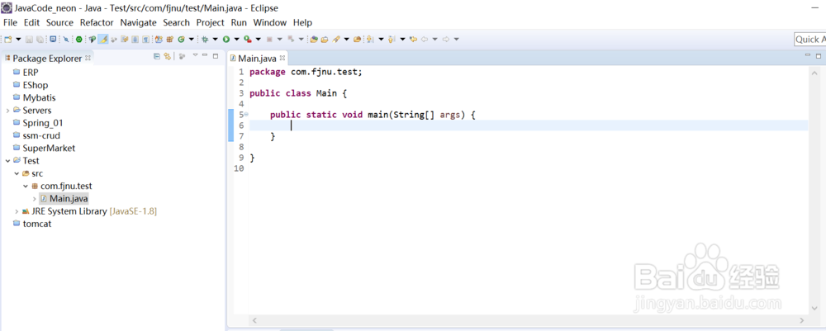Open the Navigate menu

(x=138, y=22)
